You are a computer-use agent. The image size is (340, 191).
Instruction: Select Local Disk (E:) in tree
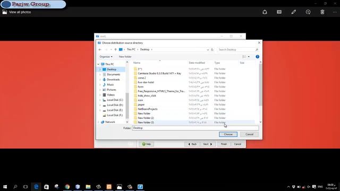pos(115,110)
